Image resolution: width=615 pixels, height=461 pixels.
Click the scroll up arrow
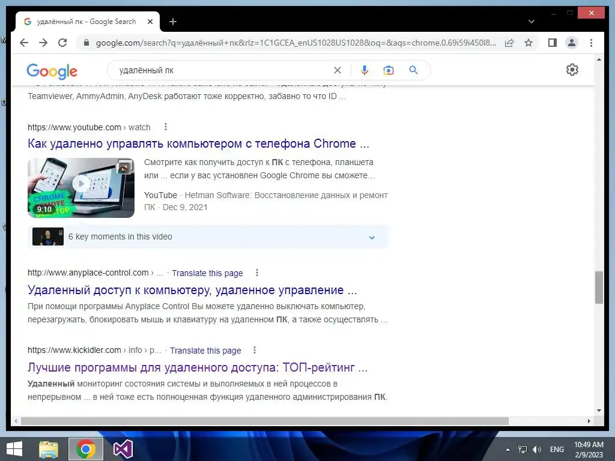599,59
